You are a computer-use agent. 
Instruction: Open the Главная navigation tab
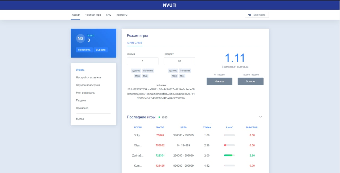tap(75, 15)
